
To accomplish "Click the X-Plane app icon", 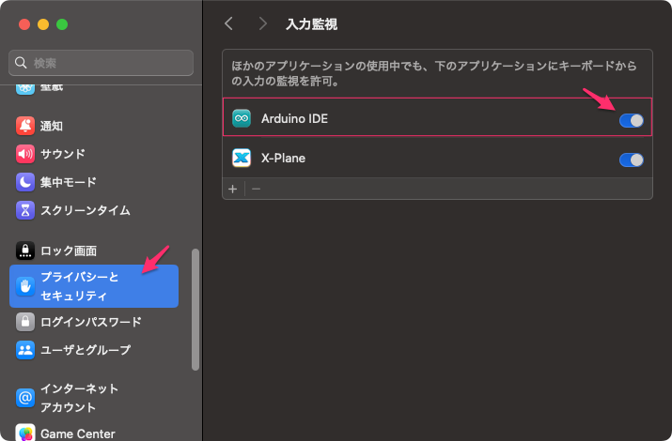I will click(x=242, y=159).
